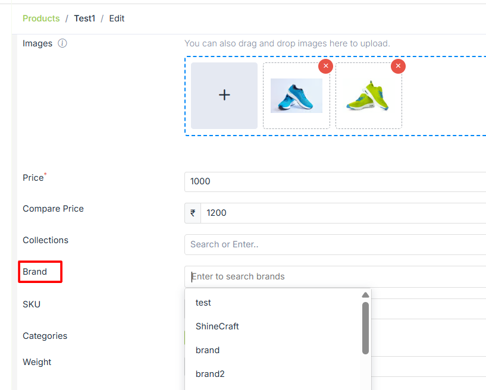This screenshot has height=390, width=486.
Task: Choose "test" from the brand list
Action: click(203, 303)
